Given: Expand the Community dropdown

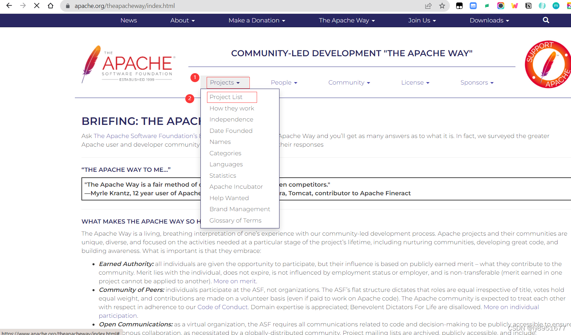Looking at the screenshot, I should click(349, 82).
